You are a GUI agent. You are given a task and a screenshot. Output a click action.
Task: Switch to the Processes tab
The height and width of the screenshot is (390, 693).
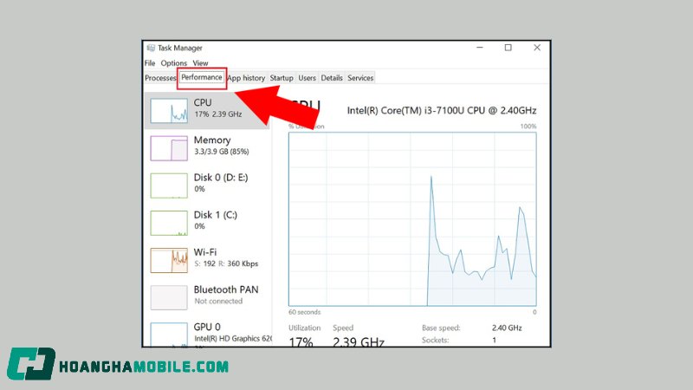(x=160, y=78)
